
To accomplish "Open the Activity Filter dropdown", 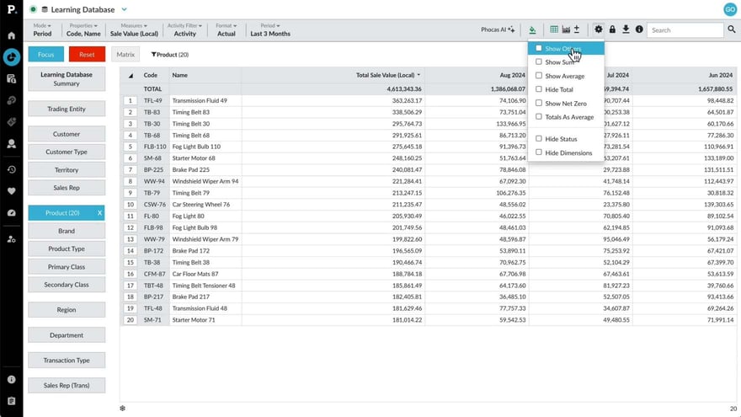I will pos(184,29).
